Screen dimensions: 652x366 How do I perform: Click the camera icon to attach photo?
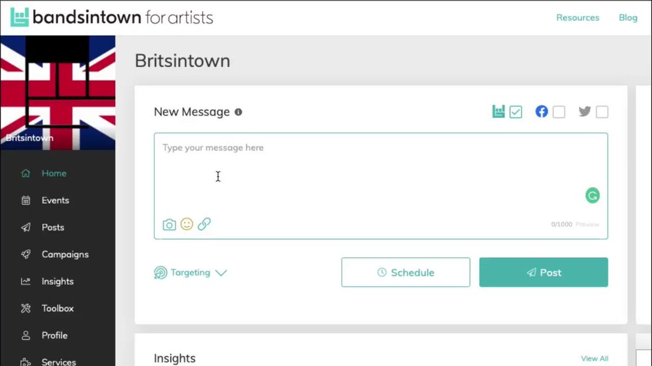click(x=170, y=224)
